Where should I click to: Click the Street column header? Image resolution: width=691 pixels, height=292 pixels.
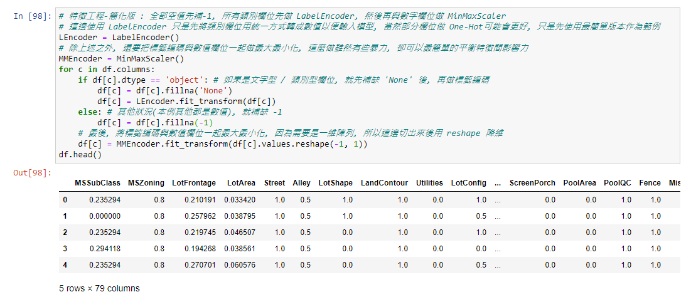click(274, 183)
